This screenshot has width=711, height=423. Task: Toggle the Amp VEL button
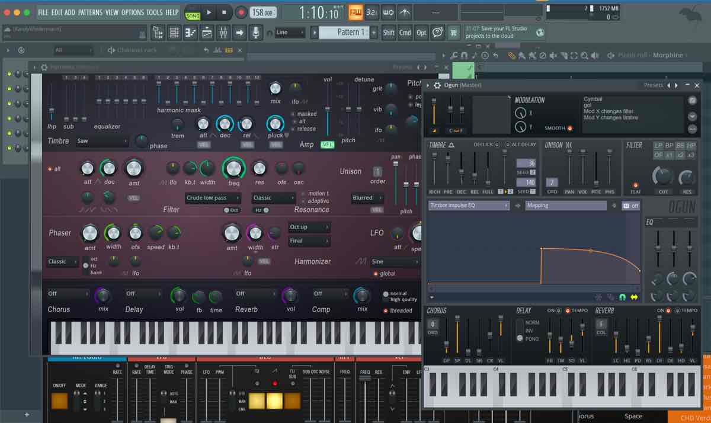click(327, 145)
